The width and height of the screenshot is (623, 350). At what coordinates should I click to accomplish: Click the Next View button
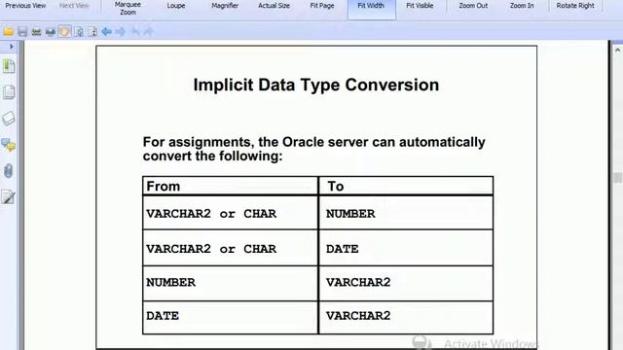74,6
